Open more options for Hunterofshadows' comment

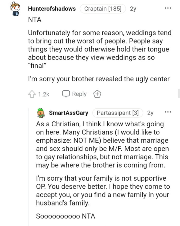168,8
